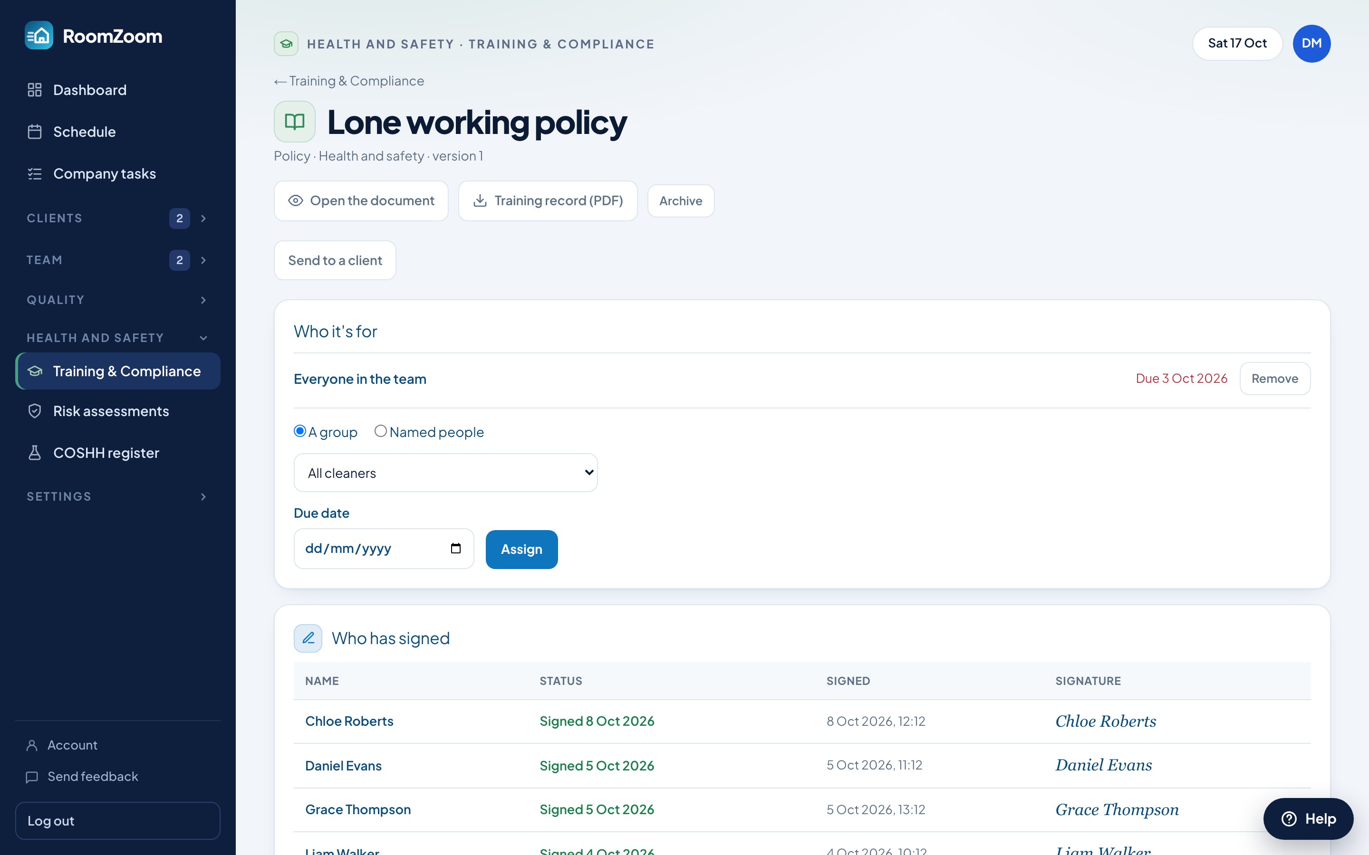Screen dimensions: 1369x855
Task: Open the Dashboard grid icon
Action: pyautogui.click(x=35, y=90)
